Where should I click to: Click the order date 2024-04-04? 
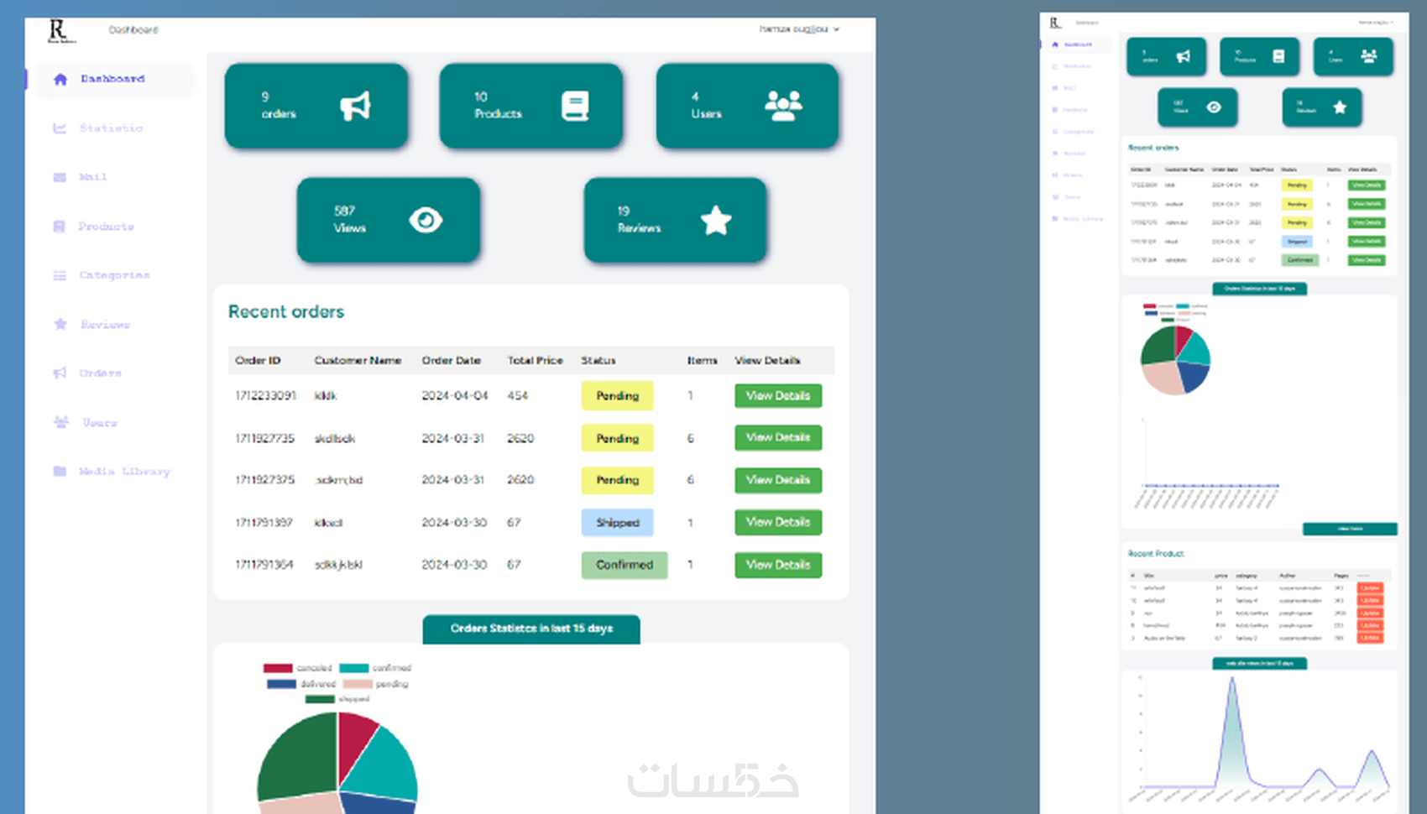point(455,396)
